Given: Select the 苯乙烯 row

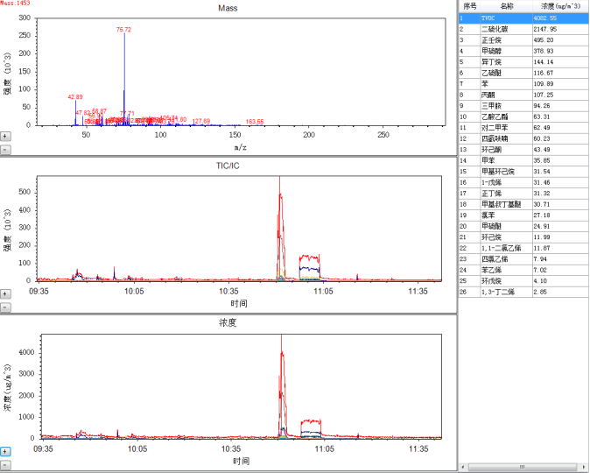Looking at the screenshot, I should (x=523, y=270).
